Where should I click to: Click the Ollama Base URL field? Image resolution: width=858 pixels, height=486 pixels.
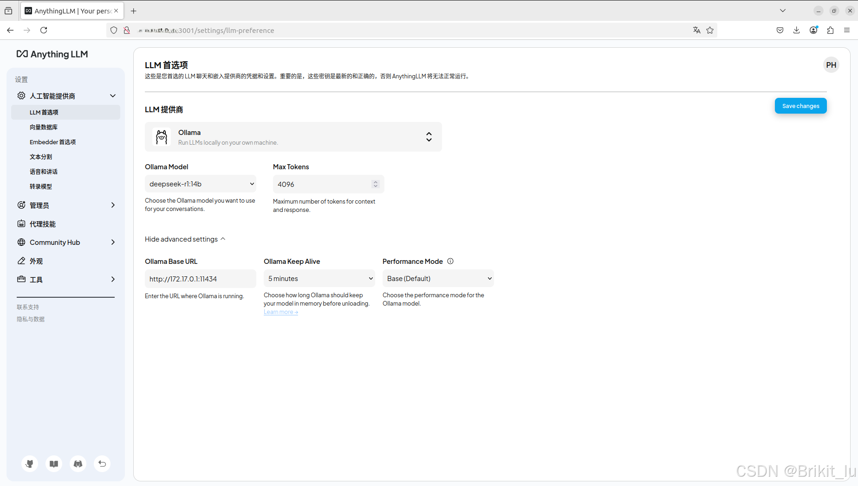(x=201, y=279)
